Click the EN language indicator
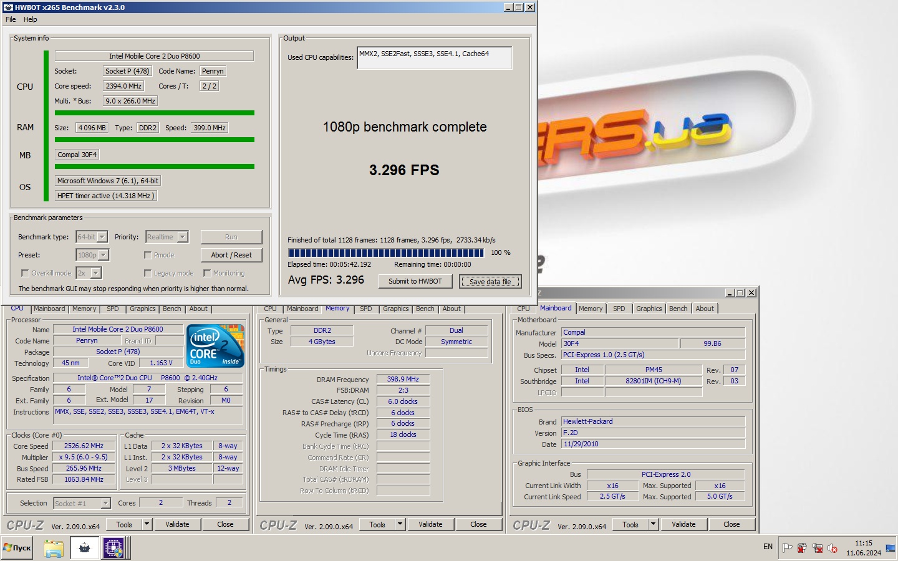Screen dimensions: 898x561 point(768,547)
